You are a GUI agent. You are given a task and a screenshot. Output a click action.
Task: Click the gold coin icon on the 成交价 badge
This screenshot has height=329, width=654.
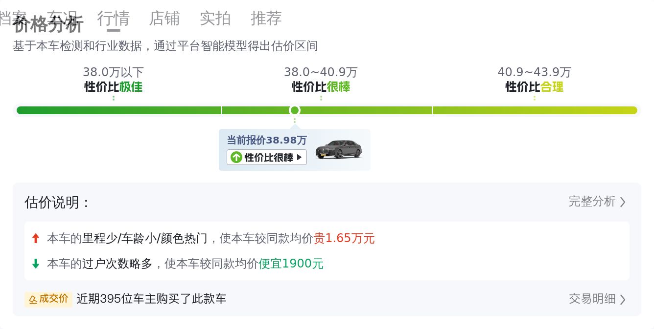tap(33, 299)
